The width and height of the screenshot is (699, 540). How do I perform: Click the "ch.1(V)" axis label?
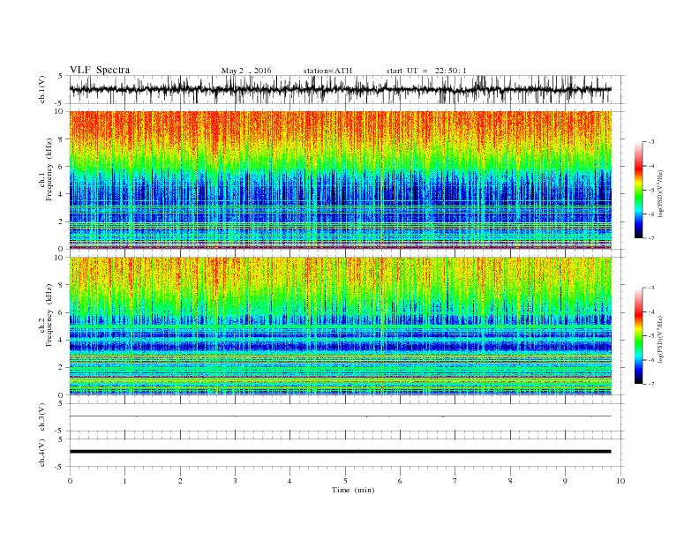(41, 89)
